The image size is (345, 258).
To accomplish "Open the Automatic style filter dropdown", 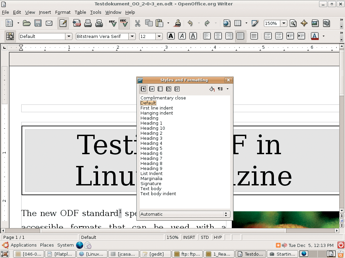I will 185,214.
